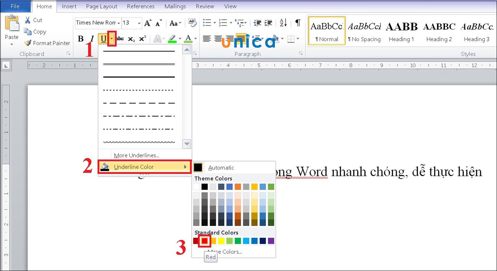Viewport: 497px width, 271px height.
Task: Toggle Bold formatting button
Action: pos(81,39)
